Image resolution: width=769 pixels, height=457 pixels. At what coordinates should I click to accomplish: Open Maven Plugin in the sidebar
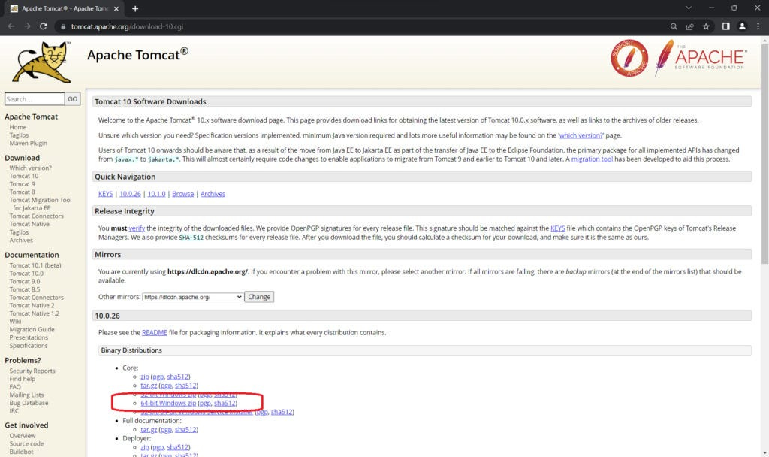[x=28, y=144]
